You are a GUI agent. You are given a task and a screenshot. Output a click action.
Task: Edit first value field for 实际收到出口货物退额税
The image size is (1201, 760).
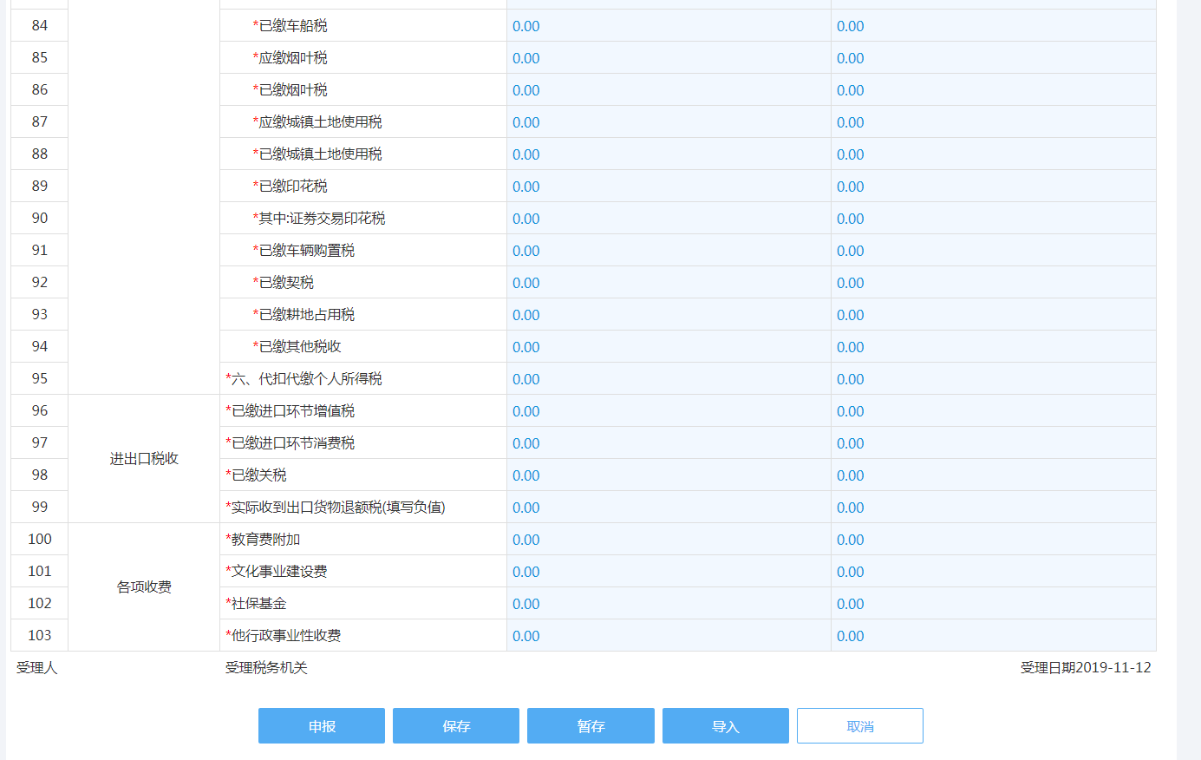click(669, 508)
